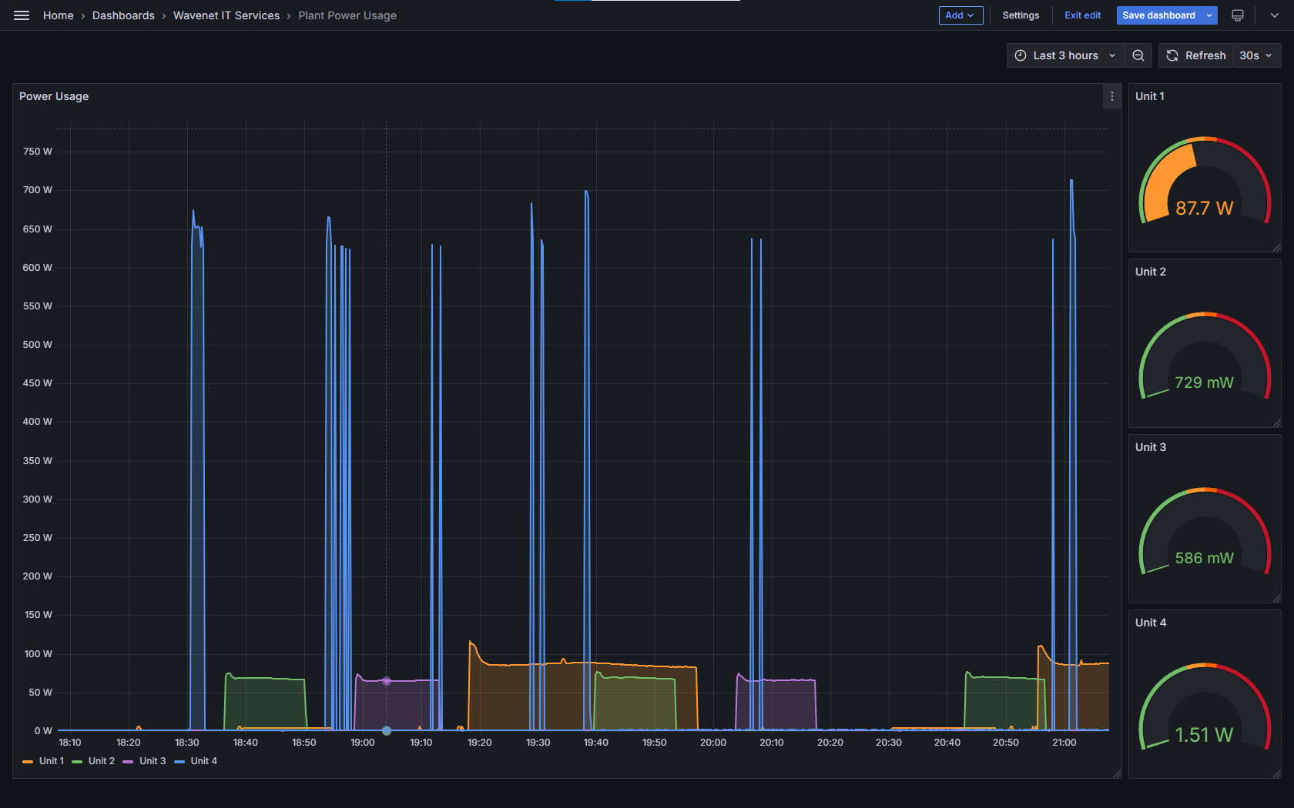Click the Exit edit link
This screenshot has height=808, width=1294.
[1082, 15]
